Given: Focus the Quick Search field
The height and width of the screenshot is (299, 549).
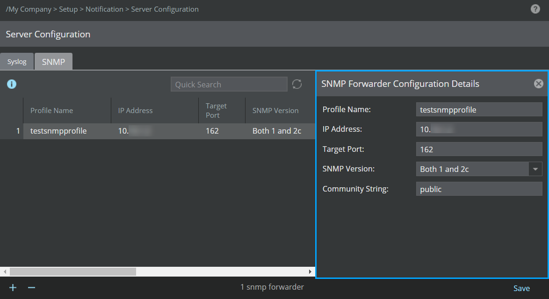Looking at the screenshot, I should pos(229,84).
